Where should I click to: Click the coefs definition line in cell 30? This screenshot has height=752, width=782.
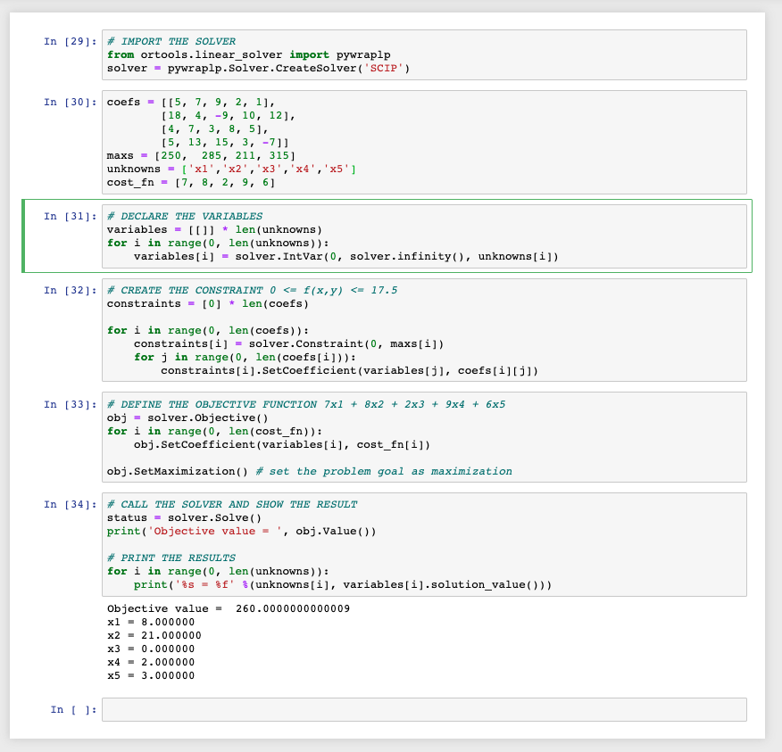click(191, 102)
